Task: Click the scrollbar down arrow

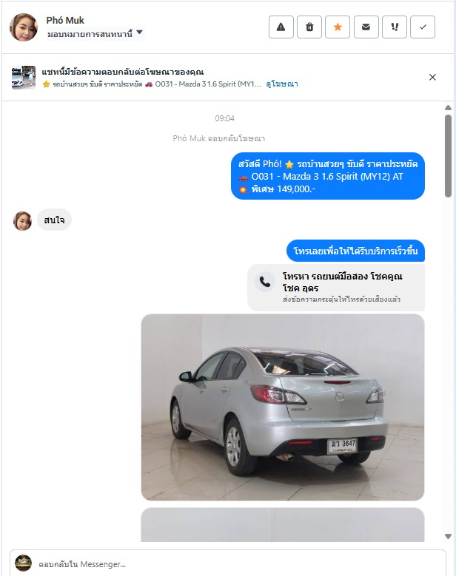Action: 448,536
